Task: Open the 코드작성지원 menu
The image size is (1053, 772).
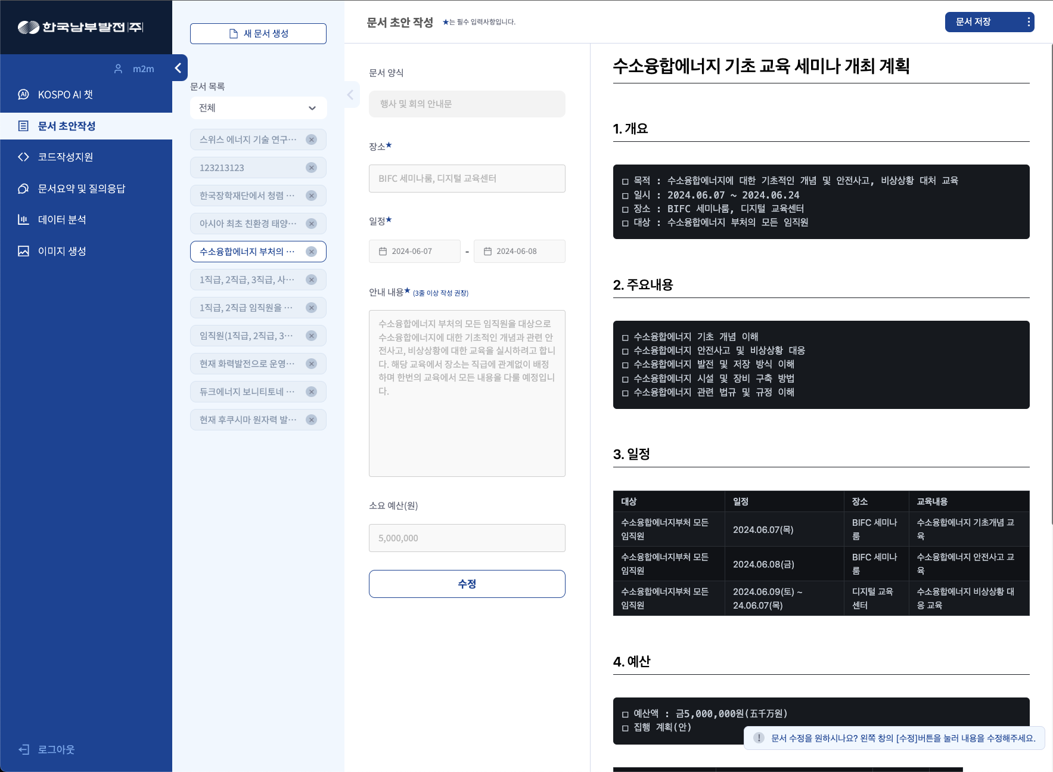Action: (x=86, y=157)
